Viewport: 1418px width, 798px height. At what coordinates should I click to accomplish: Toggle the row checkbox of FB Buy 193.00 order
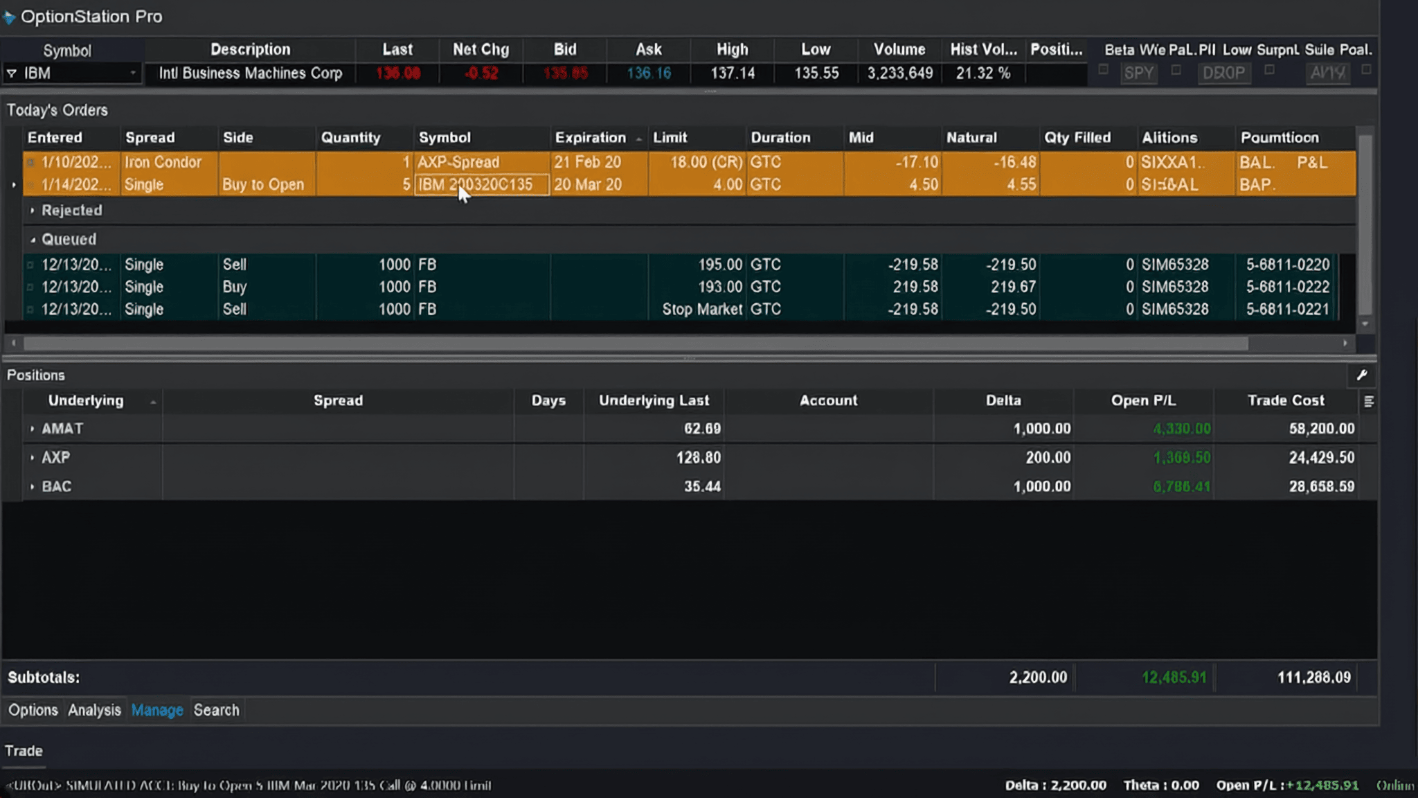coord(30,287)
